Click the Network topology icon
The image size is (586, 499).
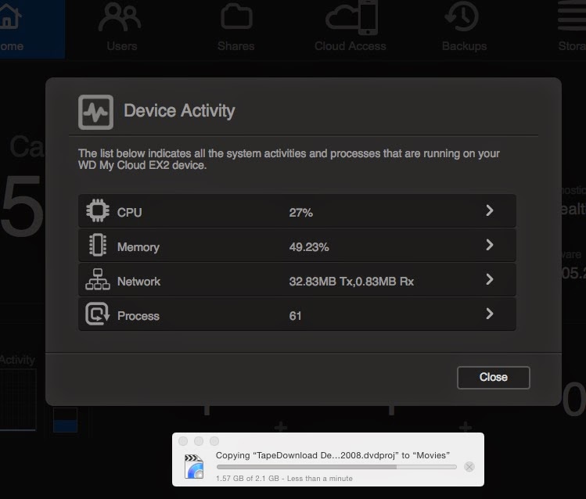point(98,279)
